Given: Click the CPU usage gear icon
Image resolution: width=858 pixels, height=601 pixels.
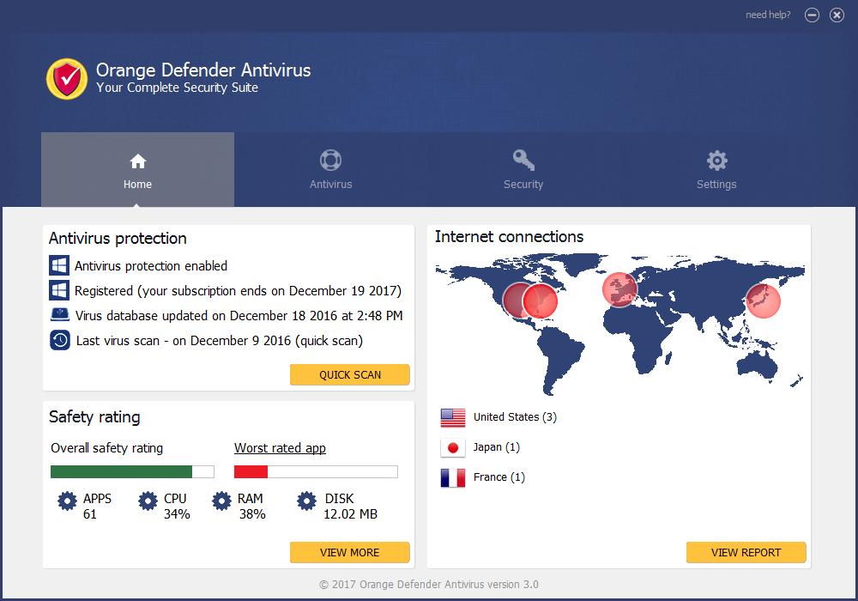Looking at the screenshot, I should (148, 501).
